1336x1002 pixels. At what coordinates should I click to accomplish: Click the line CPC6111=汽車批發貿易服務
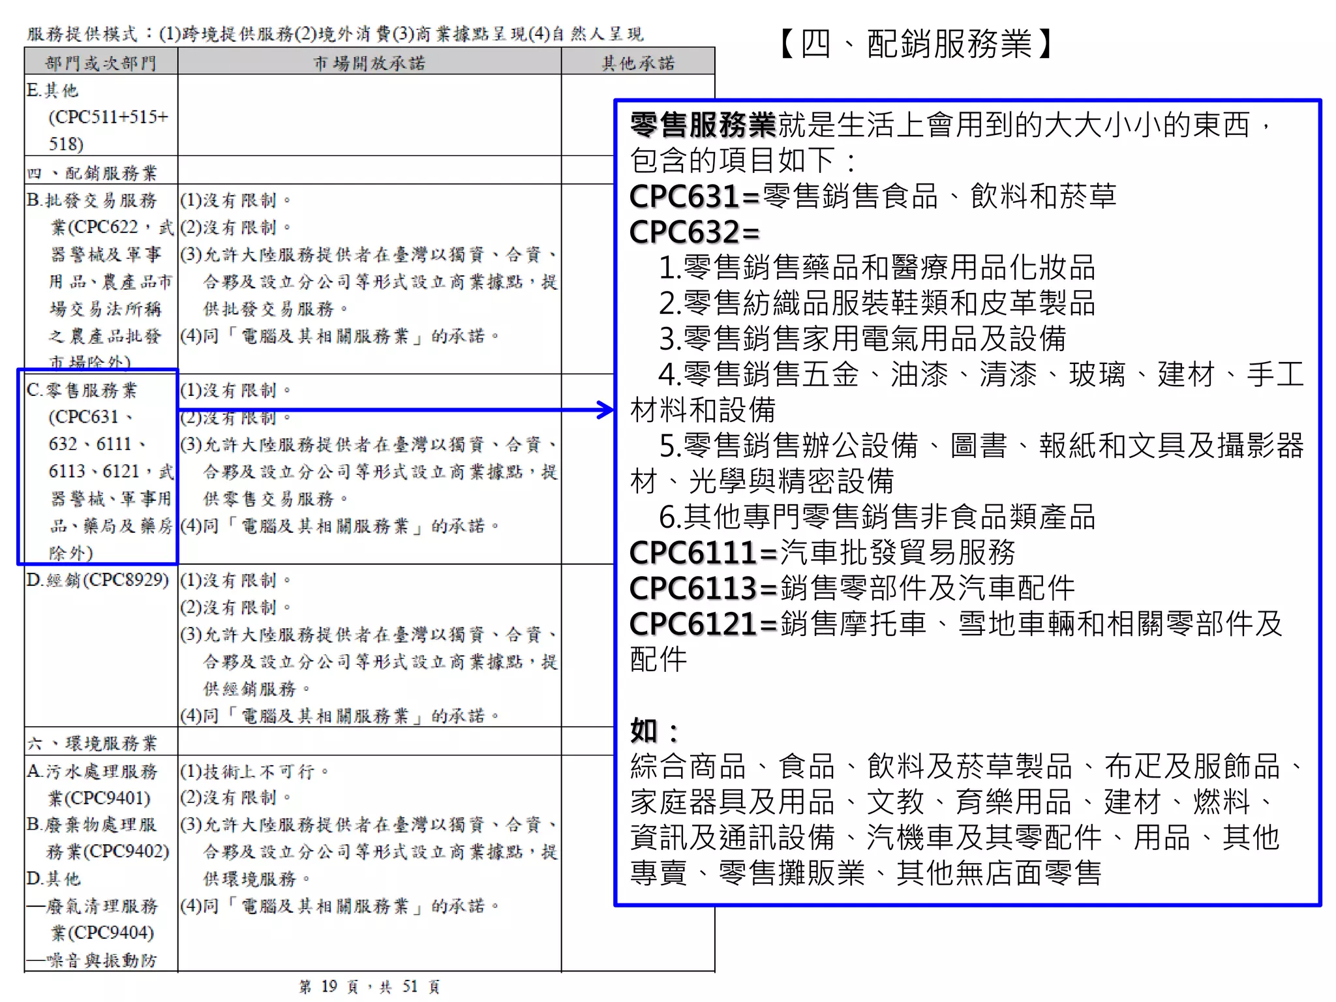(823, 553)
